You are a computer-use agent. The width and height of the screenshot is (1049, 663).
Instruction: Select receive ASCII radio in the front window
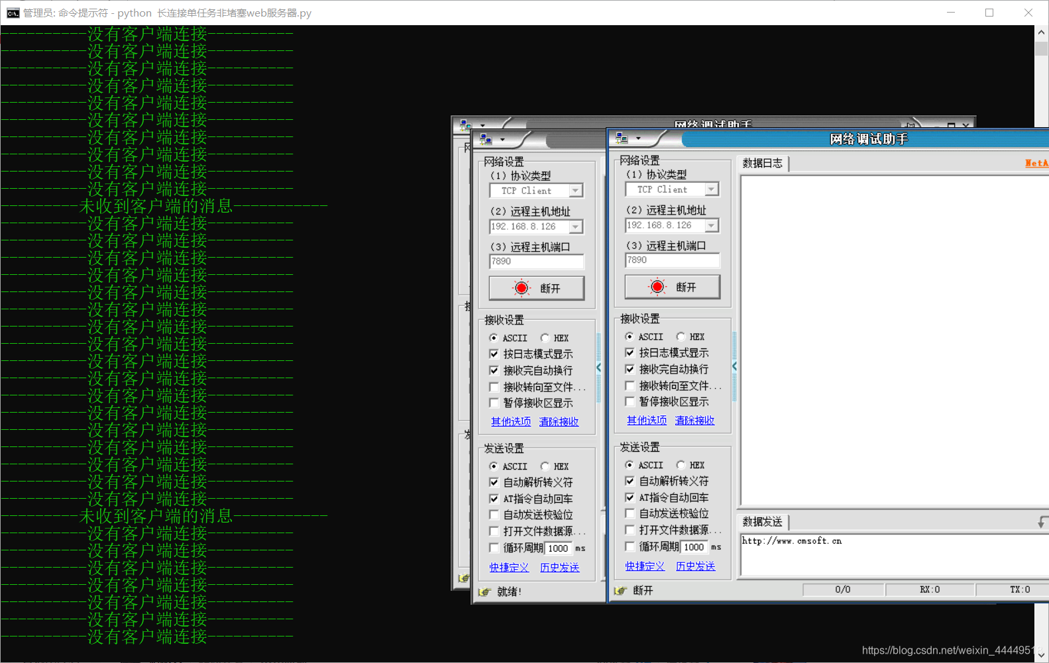coord(630,336)
